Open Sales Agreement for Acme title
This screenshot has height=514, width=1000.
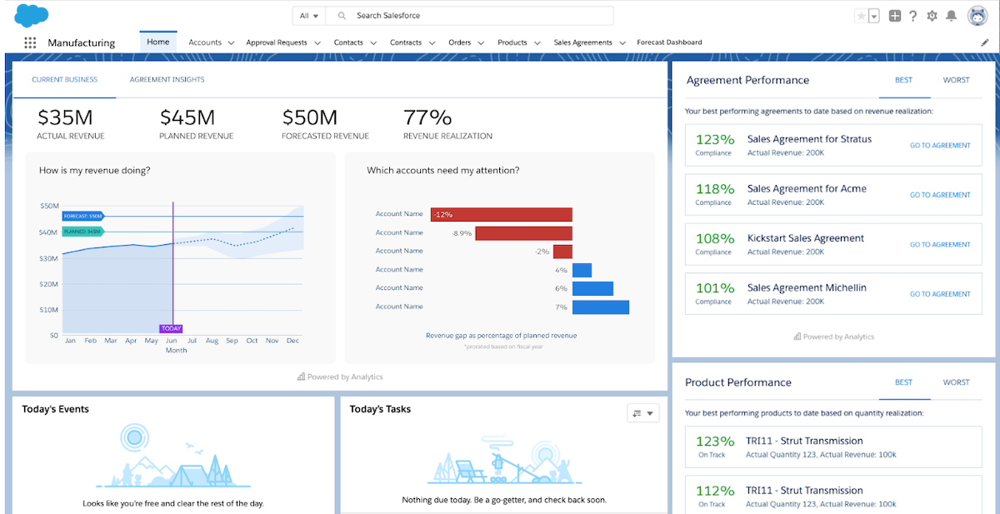click(x=807, y=189)
